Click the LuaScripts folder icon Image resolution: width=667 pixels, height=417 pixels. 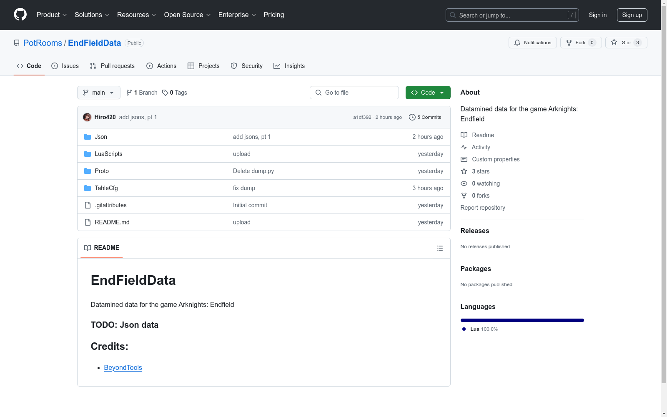tap(88, 154)
